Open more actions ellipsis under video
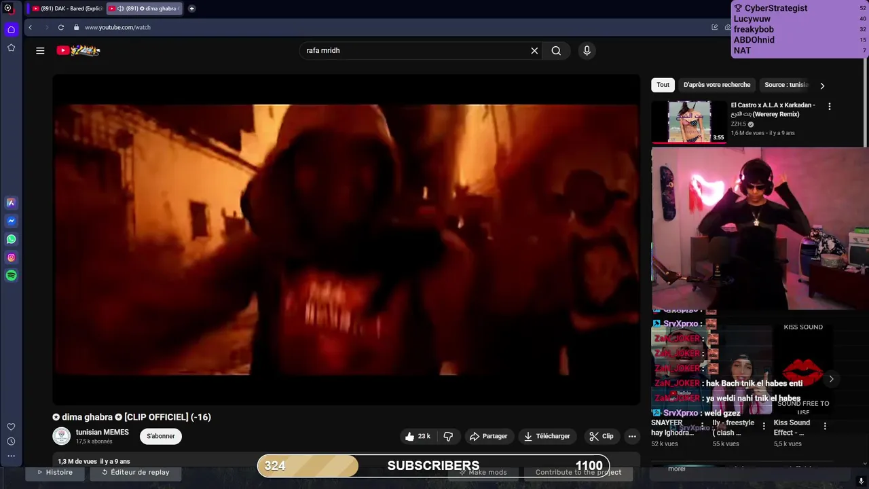The width and height of the screenshot is (869, 489). tap(632, 436)
